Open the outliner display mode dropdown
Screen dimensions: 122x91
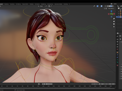pos(118,6)
